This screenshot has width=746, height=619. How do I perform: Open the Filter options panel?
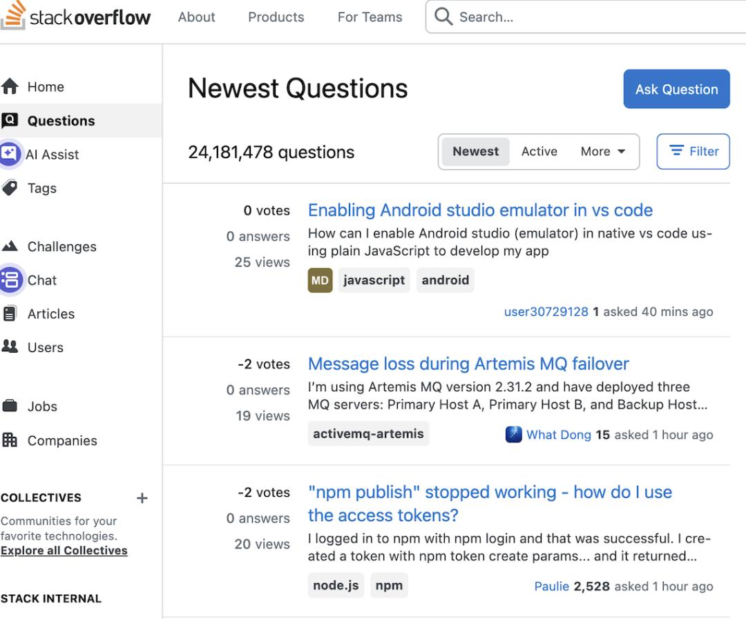click(693, 151)
